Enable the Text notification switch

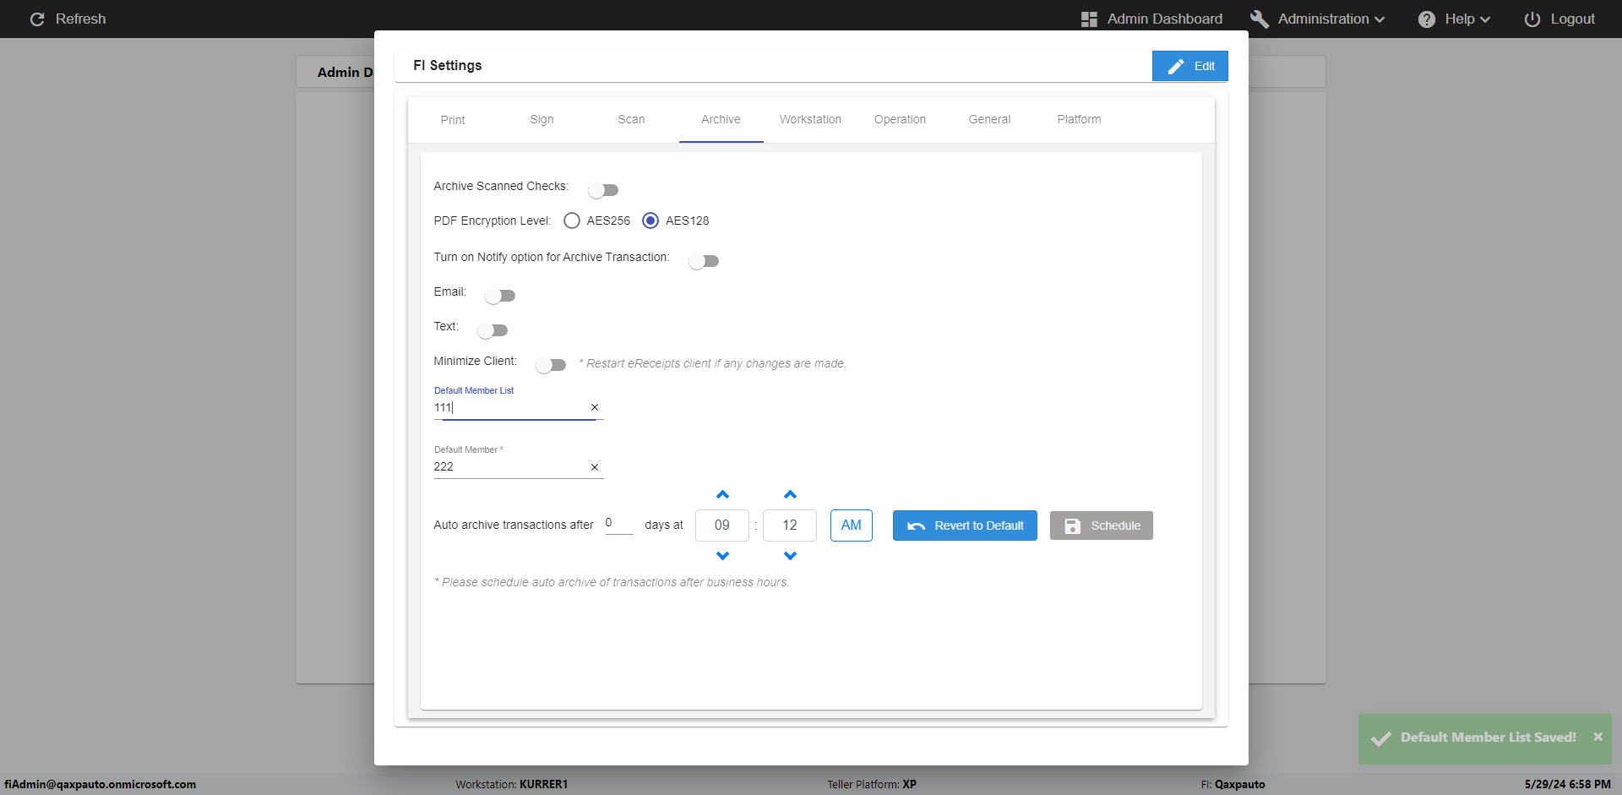coord(493,330)
